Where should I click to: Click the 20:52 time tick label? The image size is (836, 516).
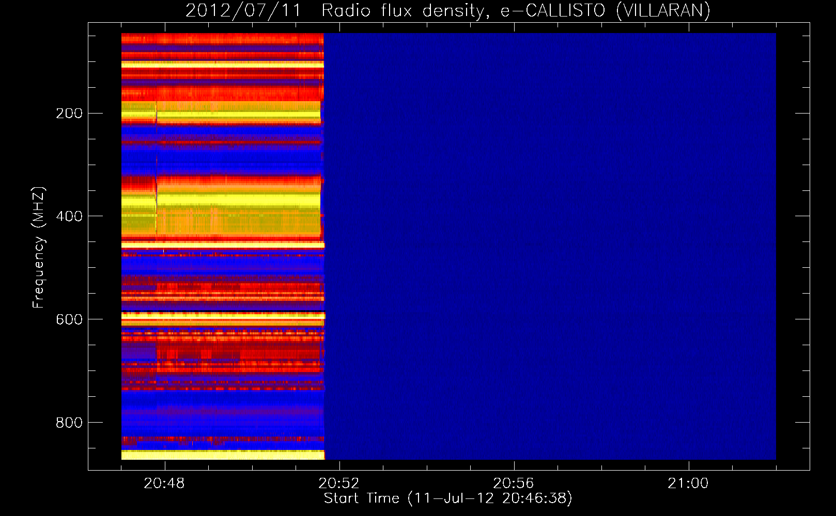tap(339, 483)
